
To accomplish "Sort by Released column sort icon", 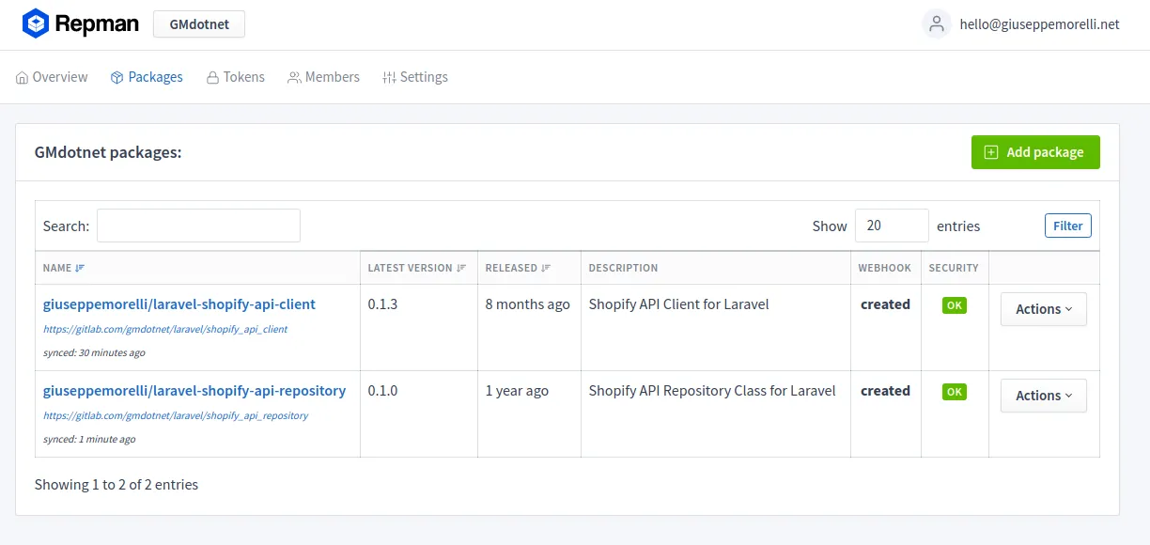I will tap(546, 268).
